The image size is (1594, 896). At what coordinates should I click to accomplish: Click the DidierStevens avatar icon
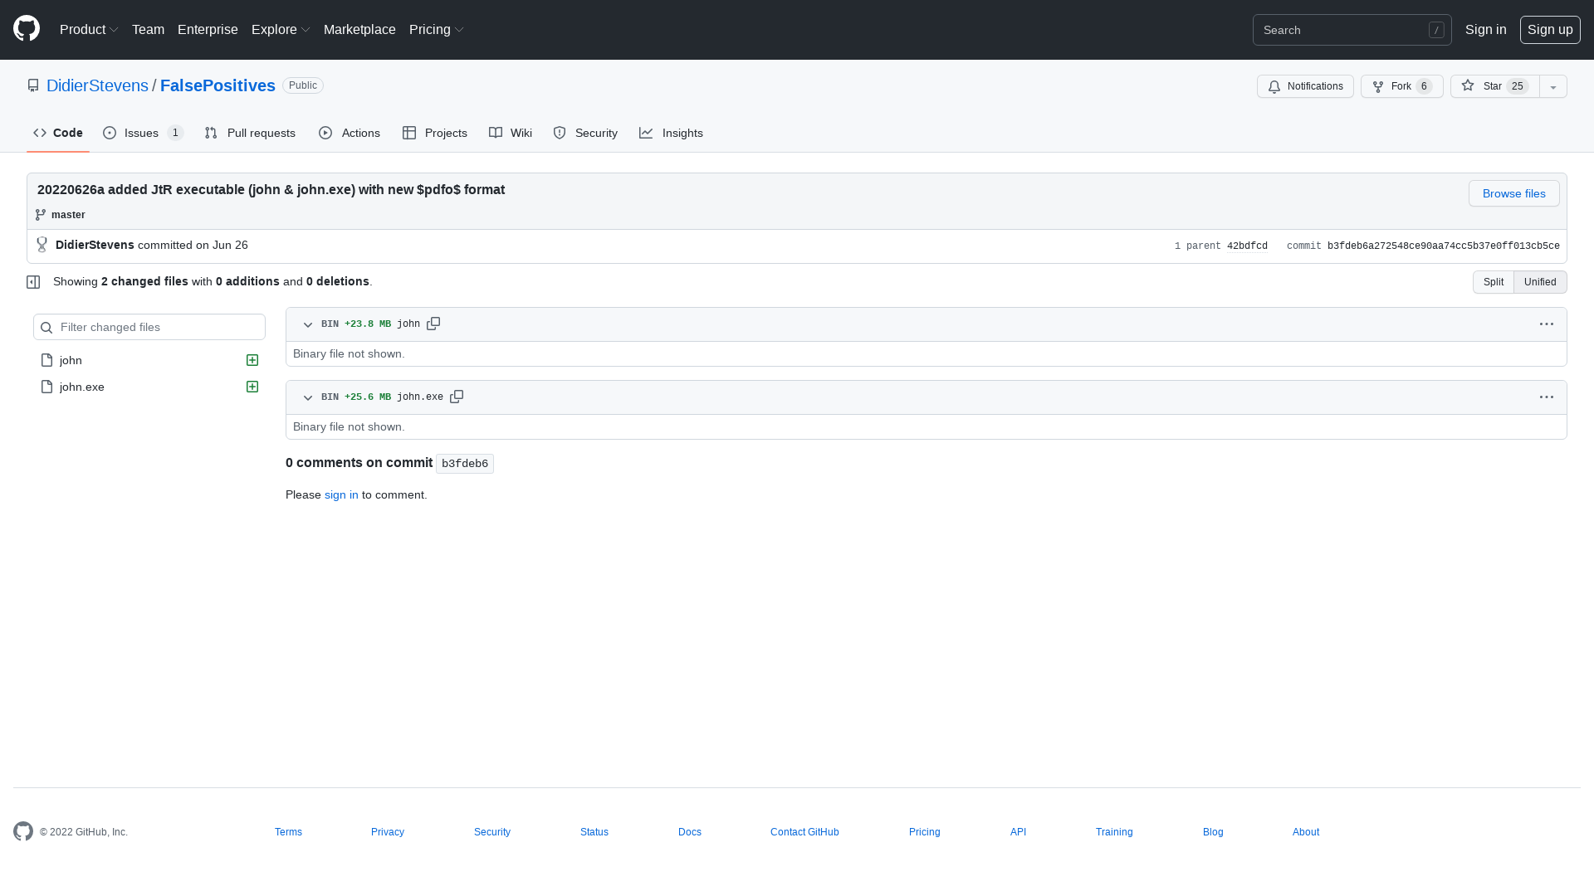pos(42,245)
